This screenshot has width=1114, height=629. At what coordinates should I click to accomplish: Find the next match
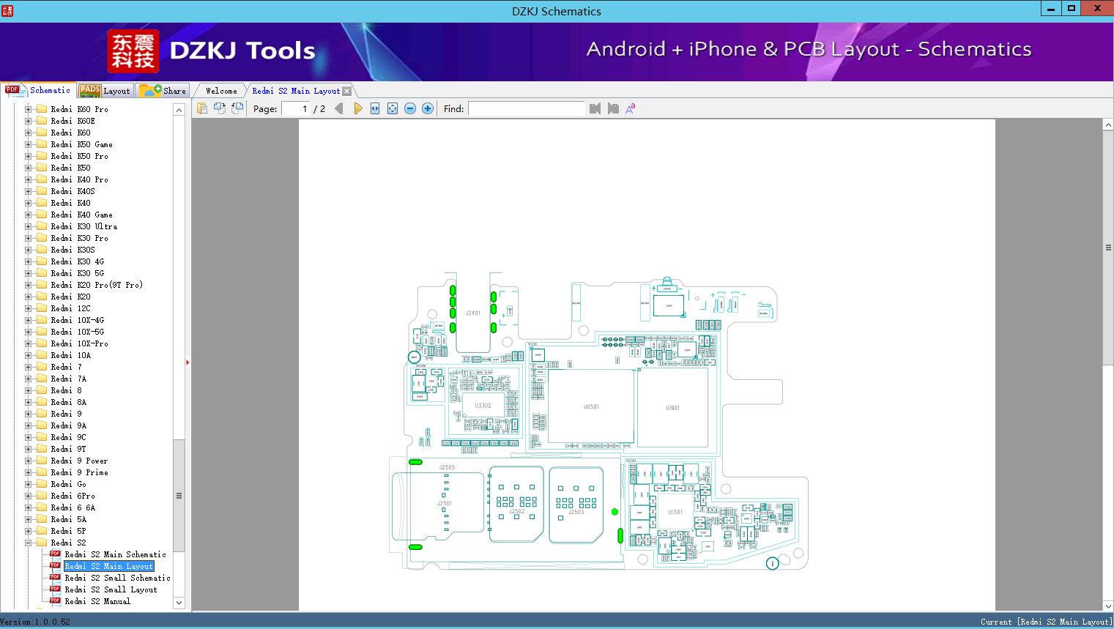click(613, 108)
